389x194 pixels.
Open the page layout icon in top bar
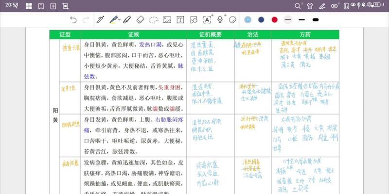[x=346, y=6]
